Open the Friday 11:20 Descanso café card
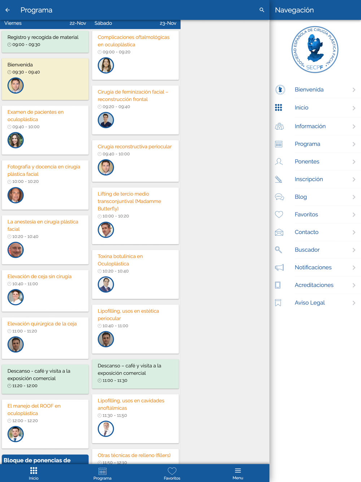This screenshot has width=361, height=482. pos(45,379)
